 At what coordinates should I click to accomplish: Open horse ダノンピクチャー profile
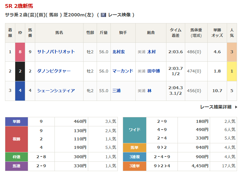(x=54, y=71)
